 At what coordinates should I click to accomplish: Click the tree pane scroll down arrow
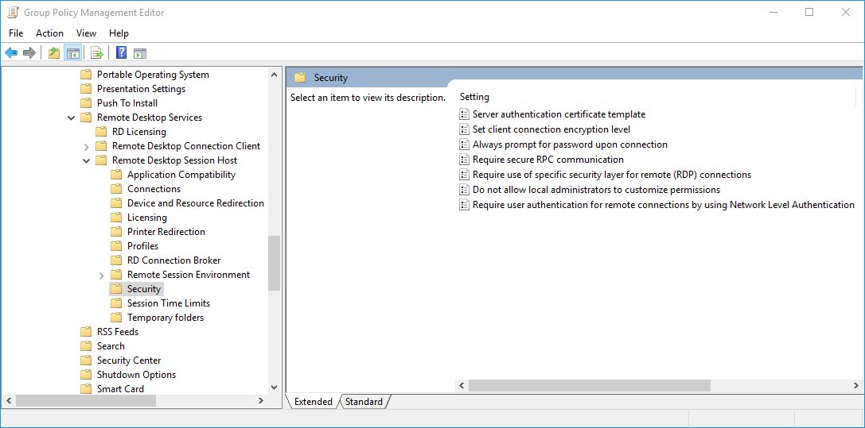point(275,388)
